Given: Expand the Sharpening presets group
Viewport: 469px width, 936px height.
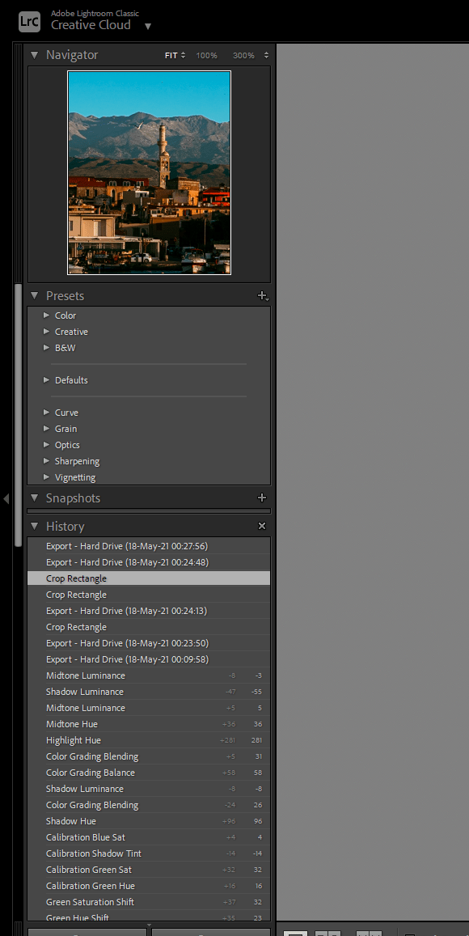Looking at the screenshot, I should click(47, 461).
